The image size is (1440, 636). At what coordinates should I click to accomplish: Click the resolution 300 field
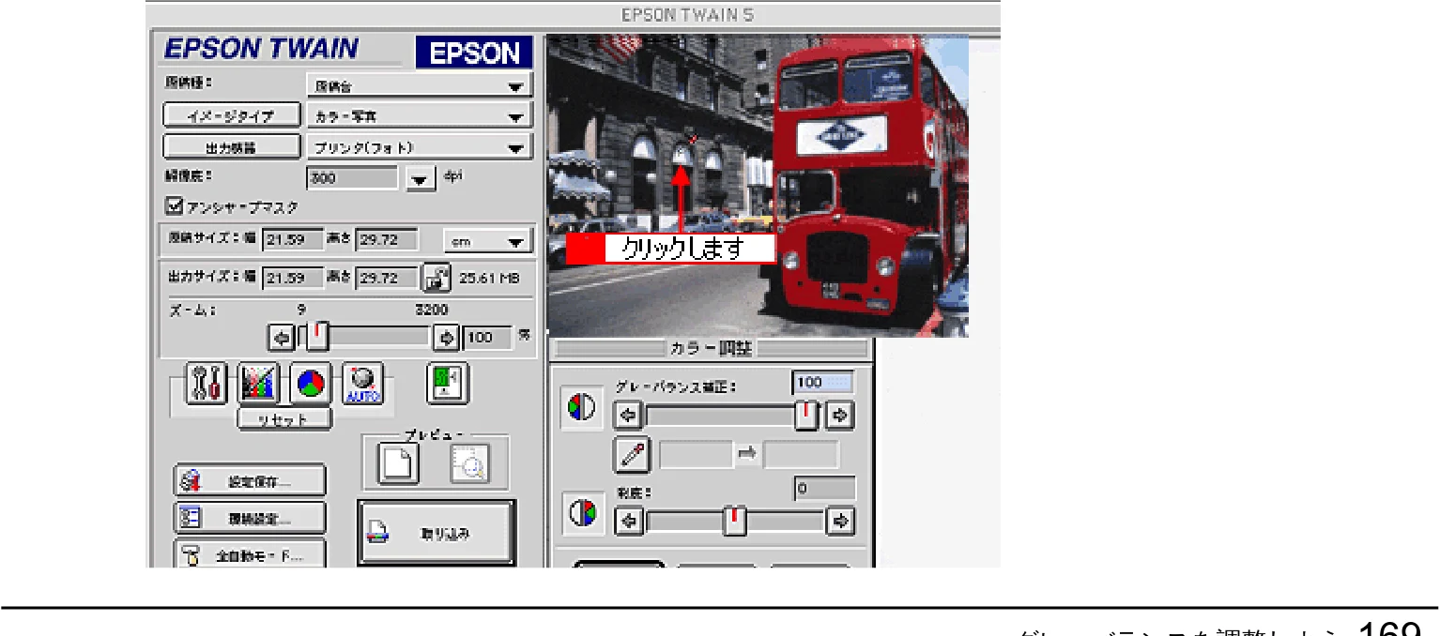353,178
